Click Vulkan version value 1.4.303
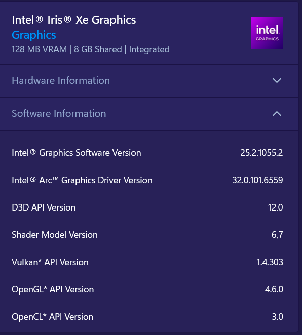Image resolution: width=302 pixels, height=335 pixels. [x=270, y=262]
